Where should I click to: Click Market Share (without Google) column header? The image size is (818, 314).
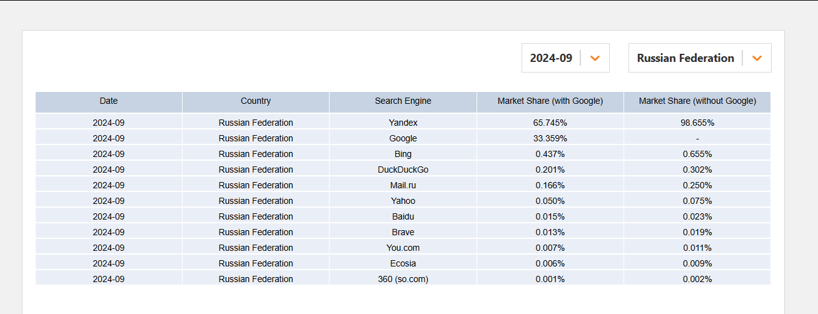click(697, 102)
